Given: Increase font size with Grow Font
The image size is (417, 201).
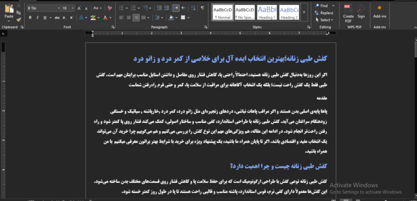Looking at the screenshot, I should pyautogui.click(x=79, y=9).
